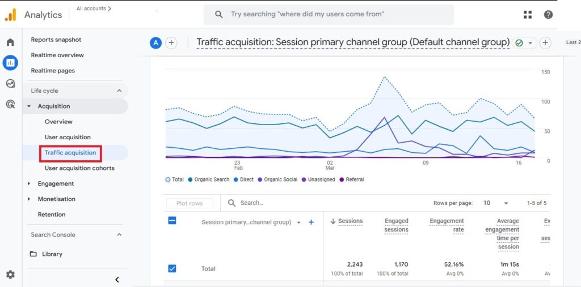
Task: Click the top search bar field
Action: coord(329,15)
